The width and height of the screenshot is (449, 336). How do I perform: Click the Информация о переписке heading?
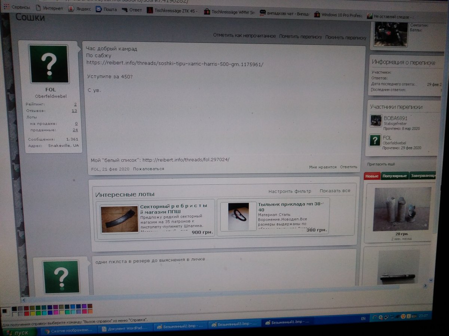click(x=403, y=63)
